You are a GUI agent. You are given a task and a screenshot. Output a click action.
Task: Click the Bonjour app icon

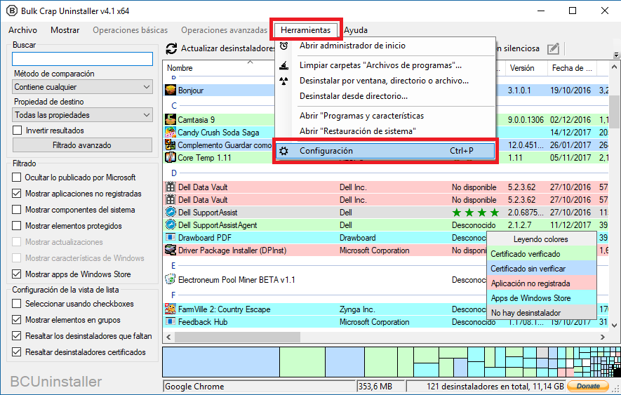(171, 90)
